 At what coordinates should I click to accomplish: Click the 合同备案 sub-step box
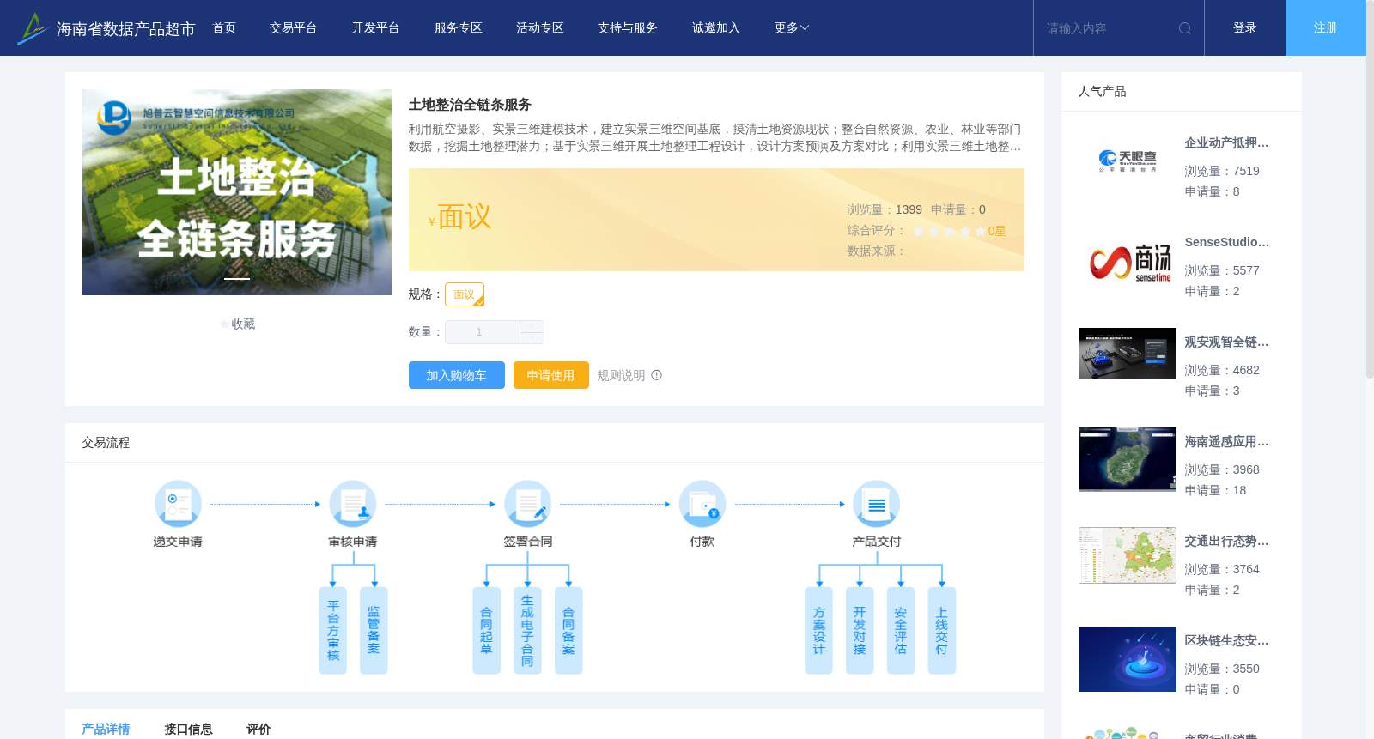point(568,631)
